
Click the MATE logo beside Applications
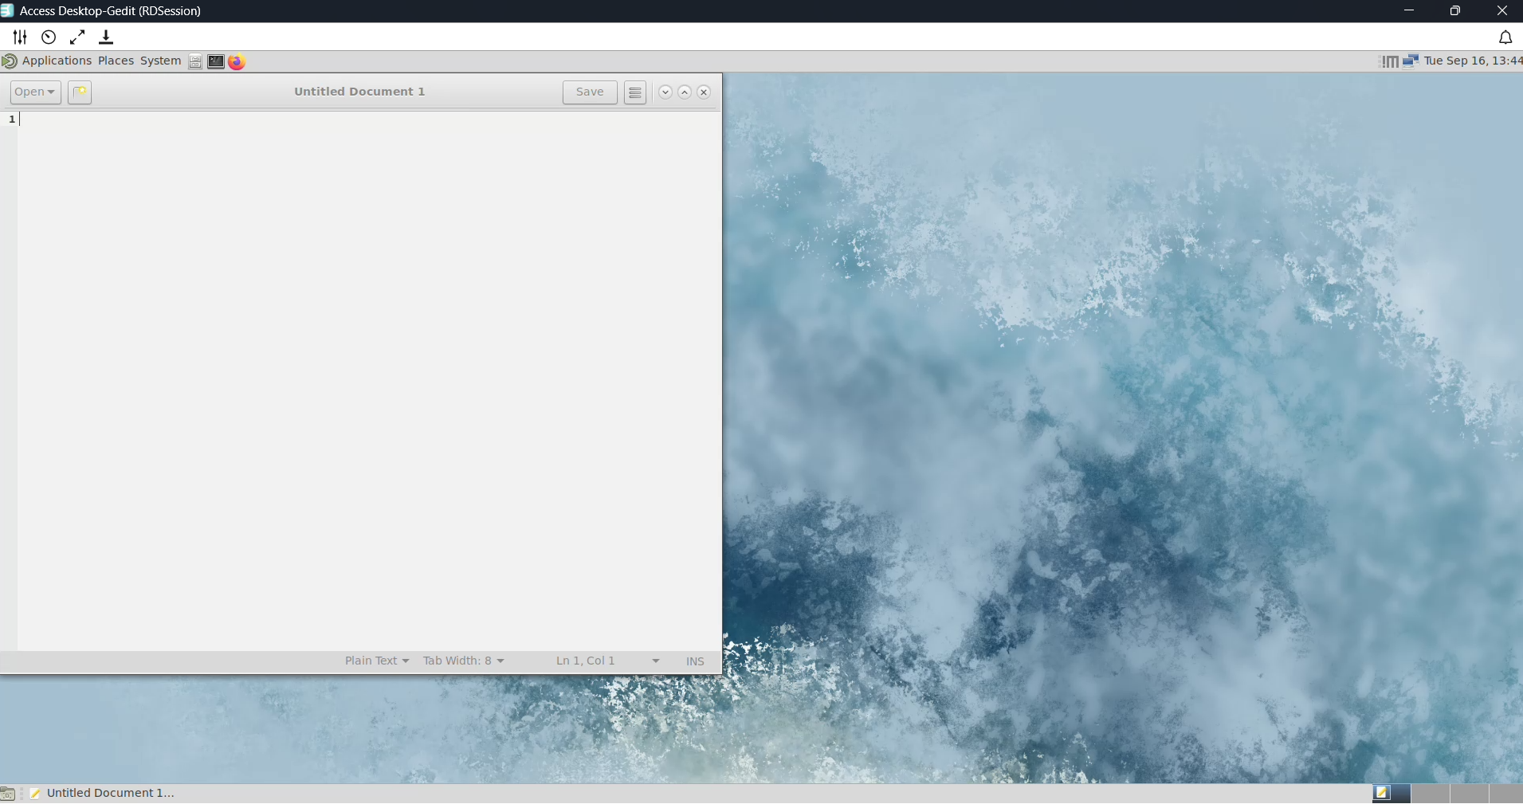click(10, 61)
